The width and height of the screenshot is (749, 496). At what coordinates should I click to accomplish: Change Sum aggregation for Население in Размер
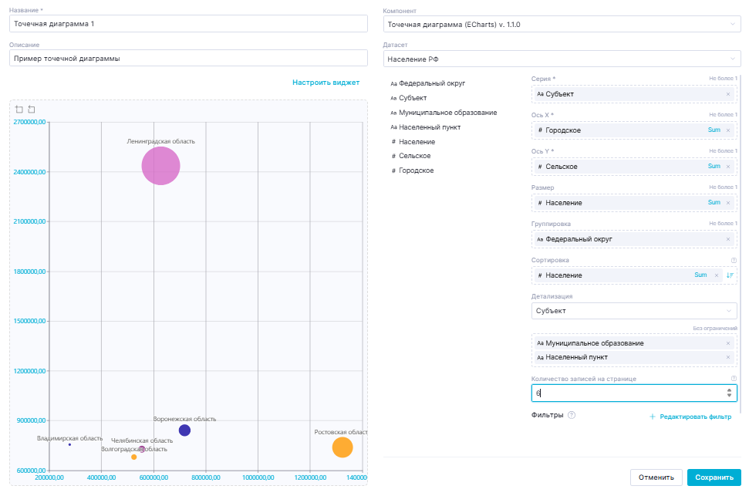[714, 203]
